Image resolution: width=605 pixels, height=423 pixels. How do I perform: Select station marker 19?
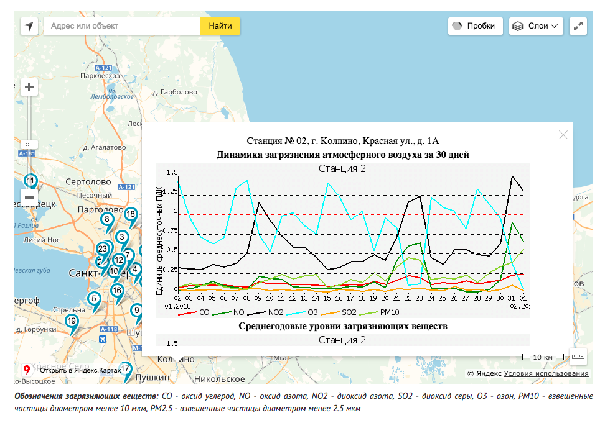click(72, 321)
